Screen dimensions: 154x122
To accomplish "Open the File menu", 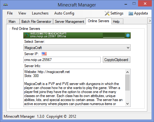I will coord(10,13).
